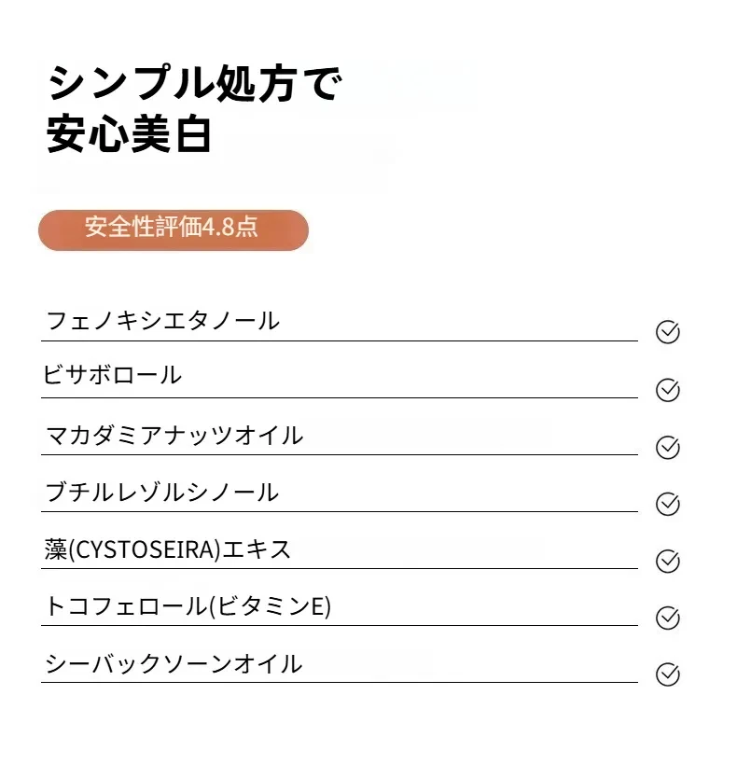Select the ブチルレゾルシノール ingredient text
Viewport: 737px width, 778px height.
coord(161,493)
